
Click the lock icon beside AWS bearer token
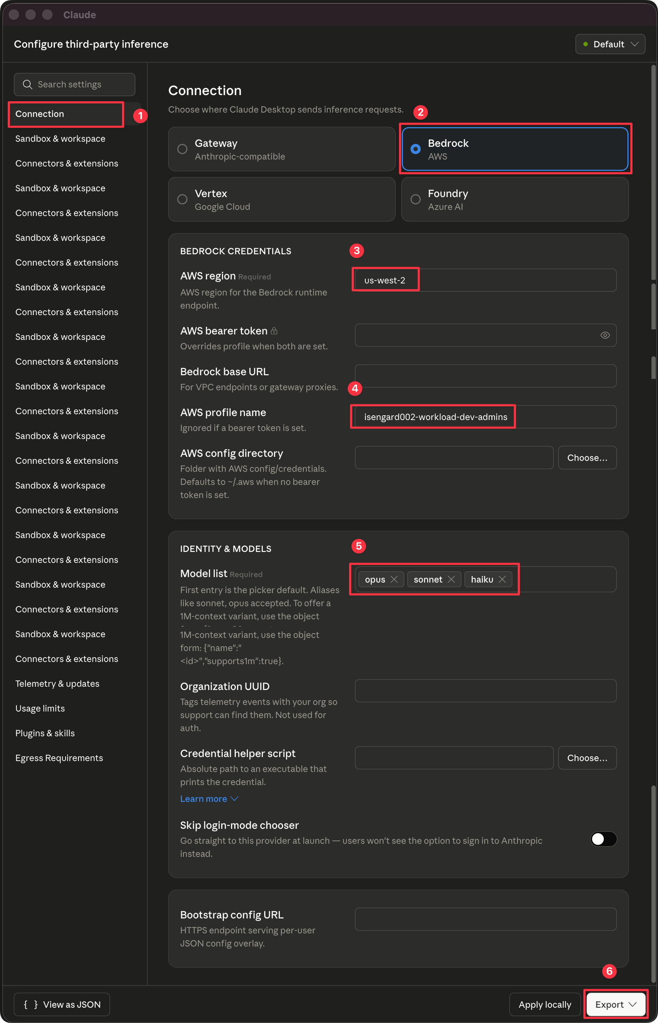pos(274,330)
